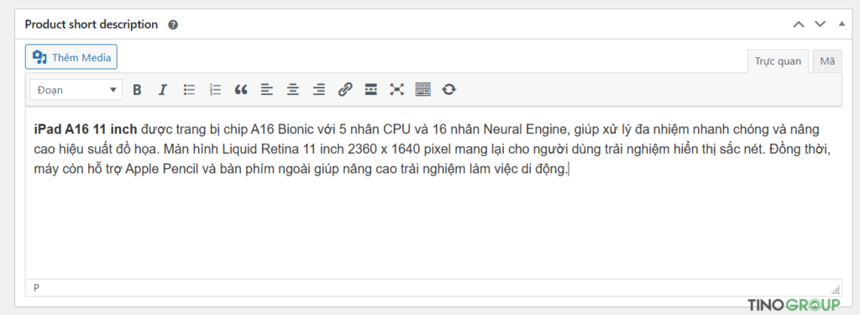
Task: Insert the Read More tag
Action: click(x=370, y=90)
